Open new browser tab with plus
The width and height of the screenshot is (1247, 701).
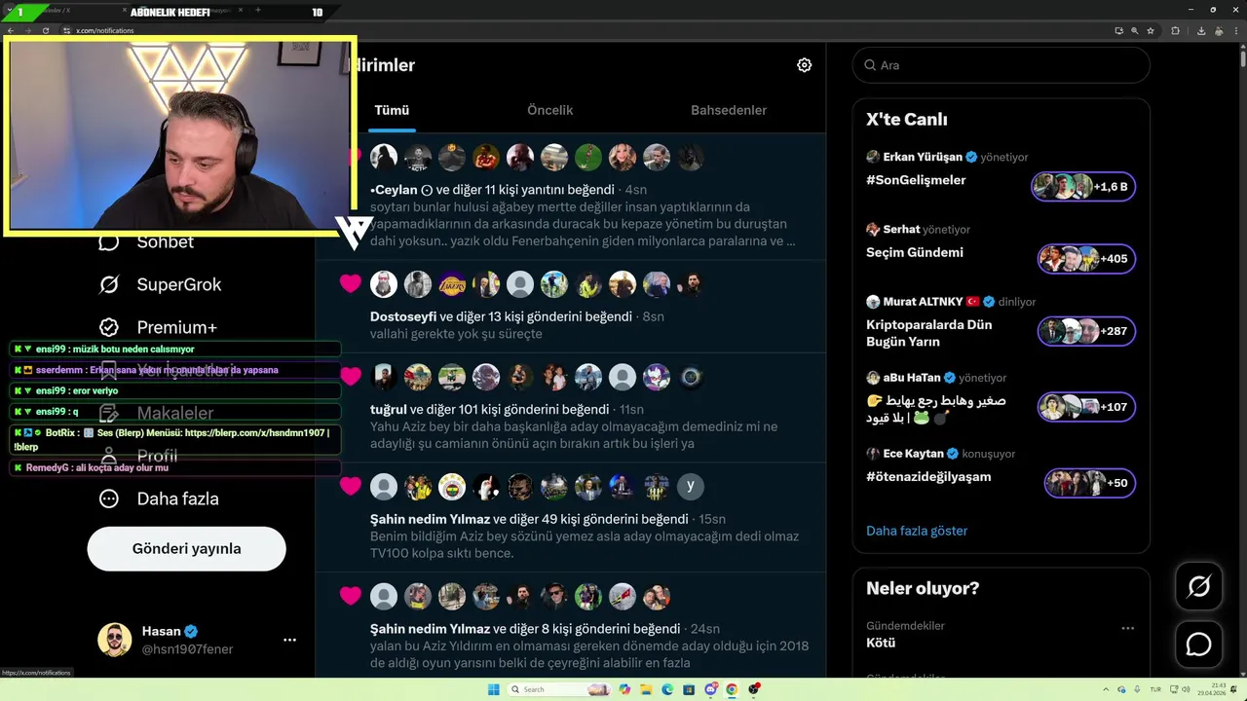[x=257, y=10]
